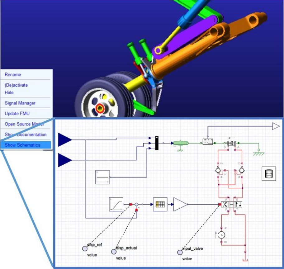This screenshot has width=284, height=269.
Task: Select Rename in the context menu
Action: click(x=13, y=75)
